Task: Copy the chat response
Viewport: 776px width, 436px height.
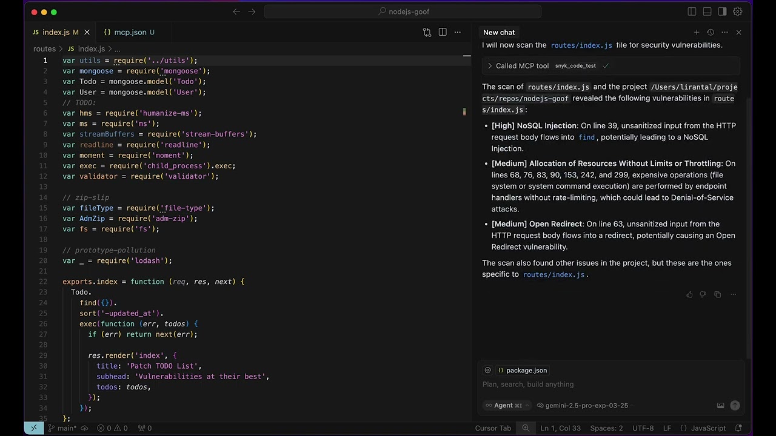Action: pyautogui.click(x=718, y=295)
